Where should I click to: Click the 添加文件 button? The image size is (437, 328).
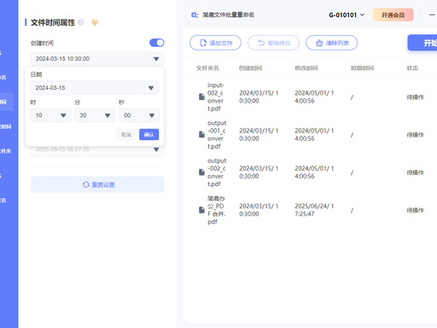(215, 43)
